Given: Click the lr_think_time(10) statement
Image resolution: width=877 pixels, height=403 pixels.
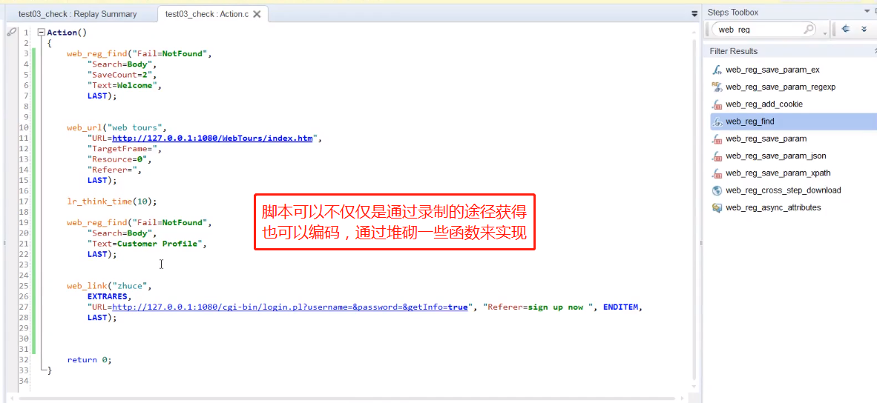Looking at the screenshot, I should click(112, 201).
